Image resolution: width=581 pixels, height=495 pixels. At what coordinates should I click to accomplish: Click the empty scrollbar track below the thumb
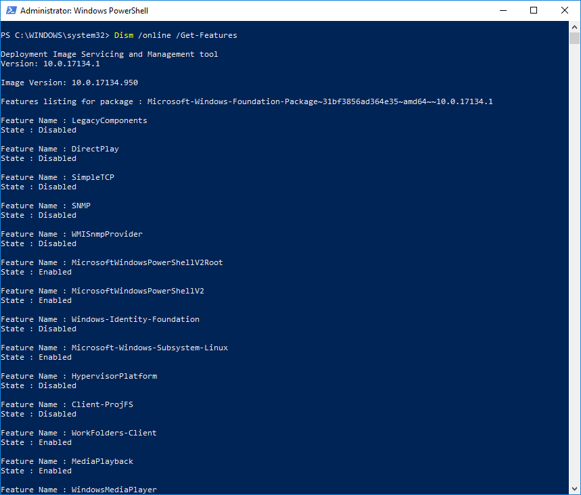[x=575, y=270]
